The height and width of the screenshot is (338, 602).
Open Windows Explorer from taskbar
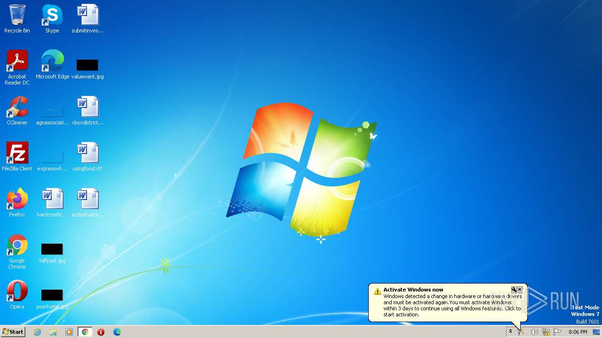[53, 332]
